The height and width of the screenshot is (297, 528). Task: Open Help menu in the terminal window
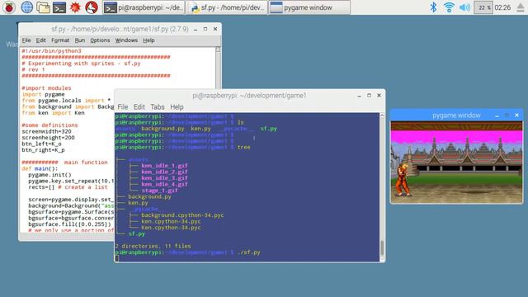pos(177,106)
